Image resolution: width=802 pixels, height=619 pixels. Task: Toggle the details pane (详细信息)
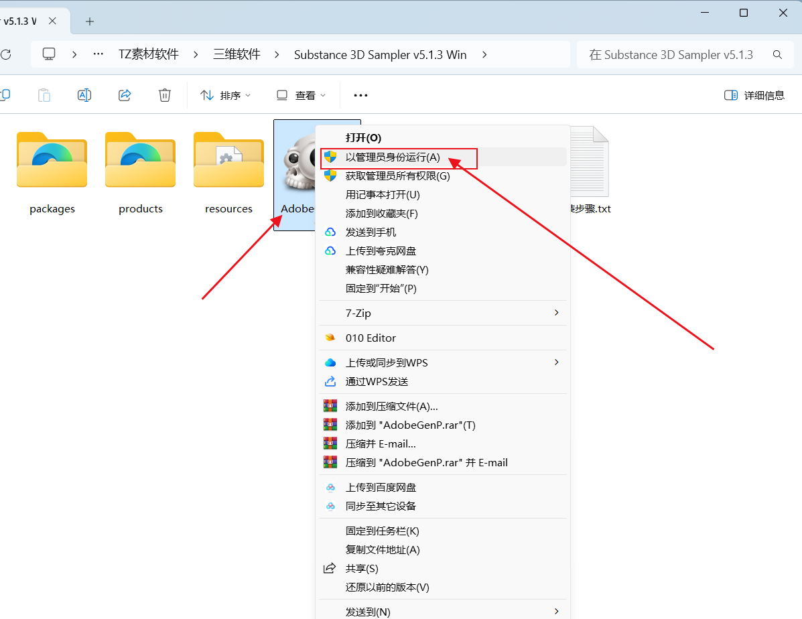[x=754, y=95]
